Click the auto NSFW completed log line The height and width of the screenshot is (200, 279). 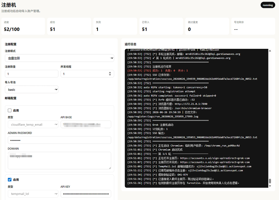click(x=172, y=95)
